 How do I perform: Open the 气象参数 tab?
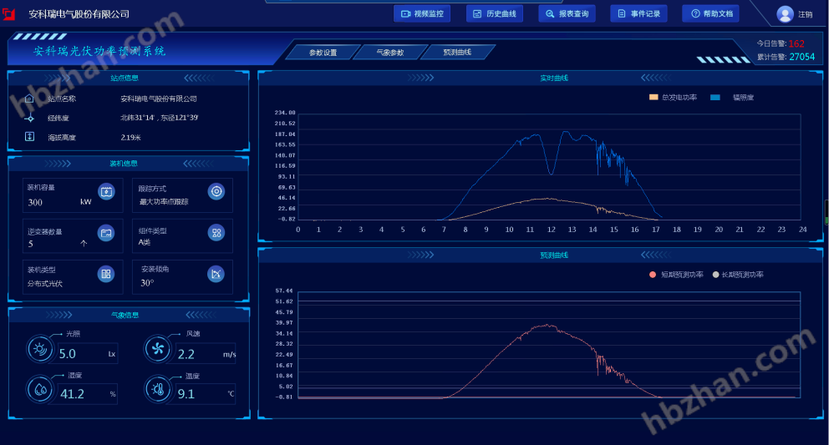pyautogui.click(x=389, y=53)
